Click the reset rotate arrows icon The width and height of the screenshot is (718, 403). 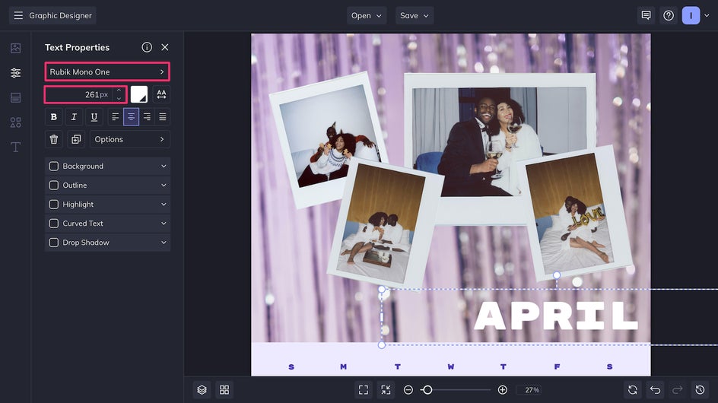(x=633, y=390)
